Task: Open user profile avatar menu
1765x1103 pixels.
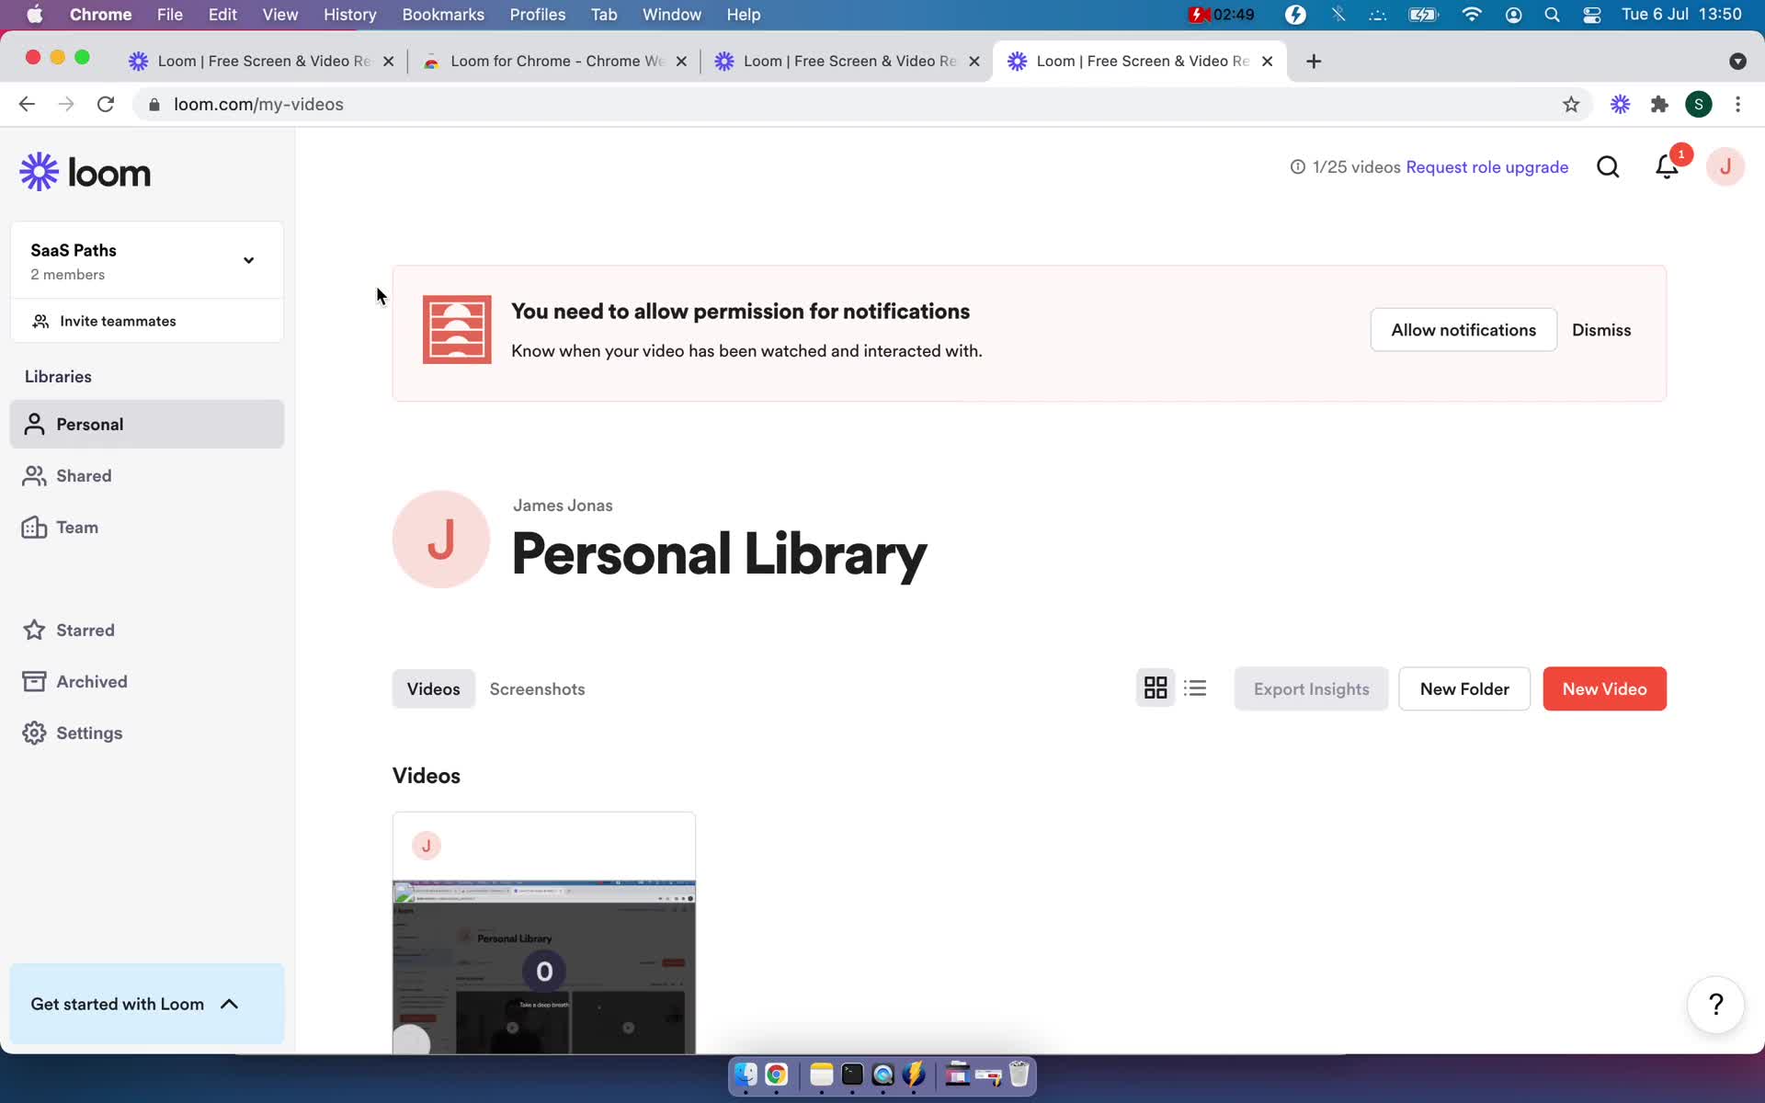Action: 1723,166
